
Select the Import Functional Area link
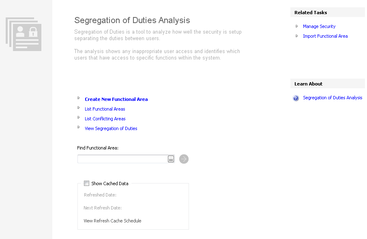325,36
